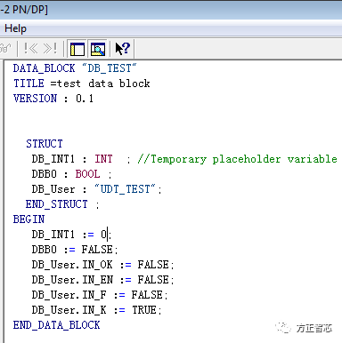The width and height of the screenshot is (342, 343).
Task: Click the previous error toolbar icon
Action: click(x=31, y=49)
